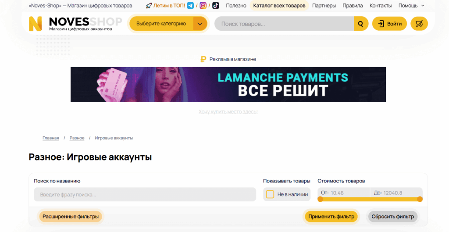
Task: Toggle the 'Не в наличии' checkbox
Action: pyautogui.click(x=270, y=194)
